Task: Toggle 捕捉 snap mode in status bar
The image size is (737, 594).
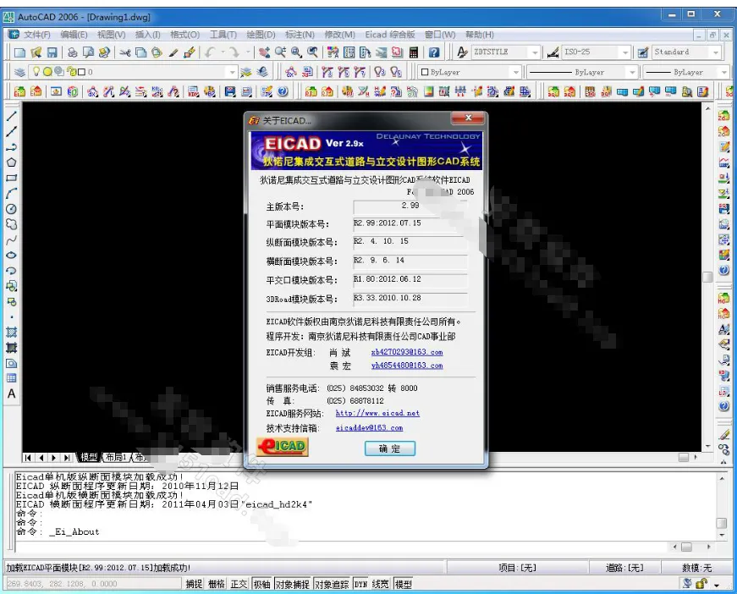Action: [x=194, y=584]
